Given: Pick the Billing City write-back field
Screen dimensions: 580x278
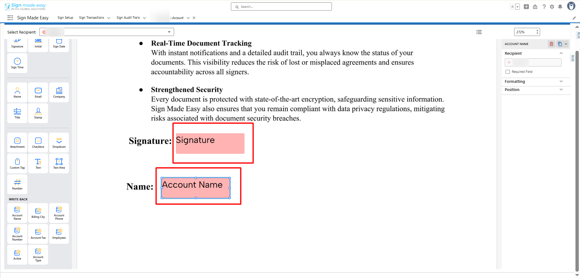Looking at the screenshot, I should tap(38, 213).
